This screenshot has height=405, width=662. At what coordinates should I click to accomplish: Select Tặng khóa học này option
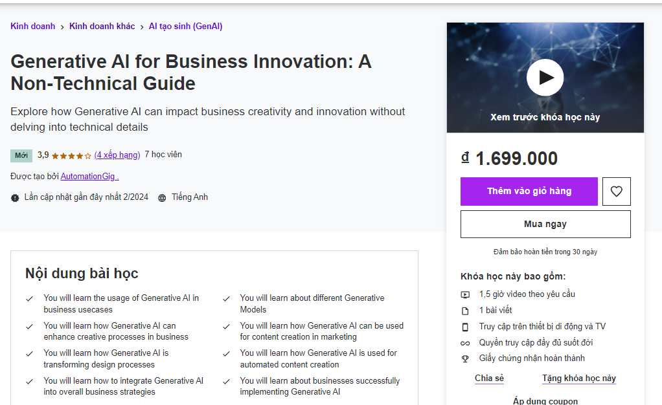tap(579, 378)
